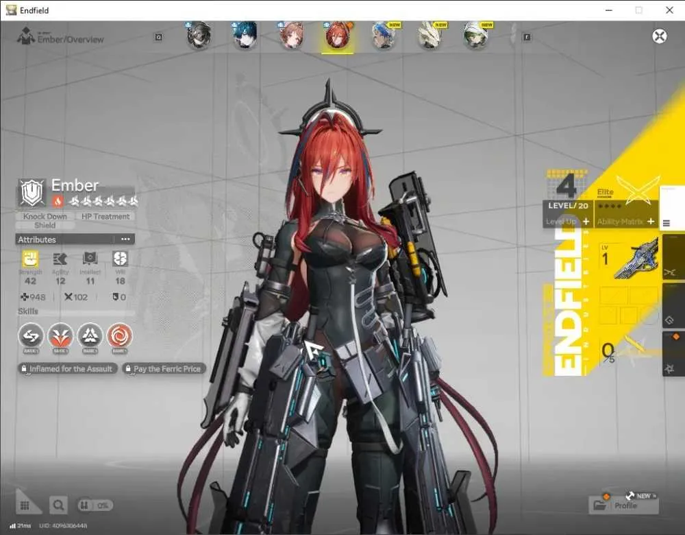Screen dimensions: 685x535
Task: Click the yellow Strength attribute icon
Action: coord(30,259)
